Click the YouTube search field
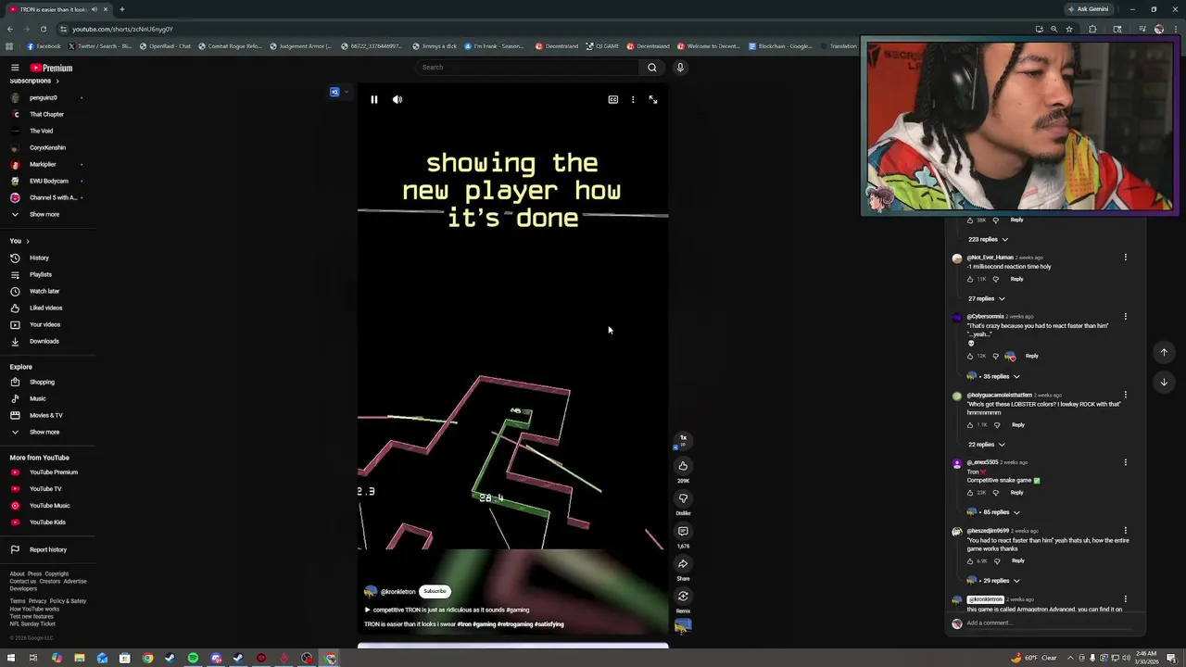The image size is (1186, 667). [526, 67]
